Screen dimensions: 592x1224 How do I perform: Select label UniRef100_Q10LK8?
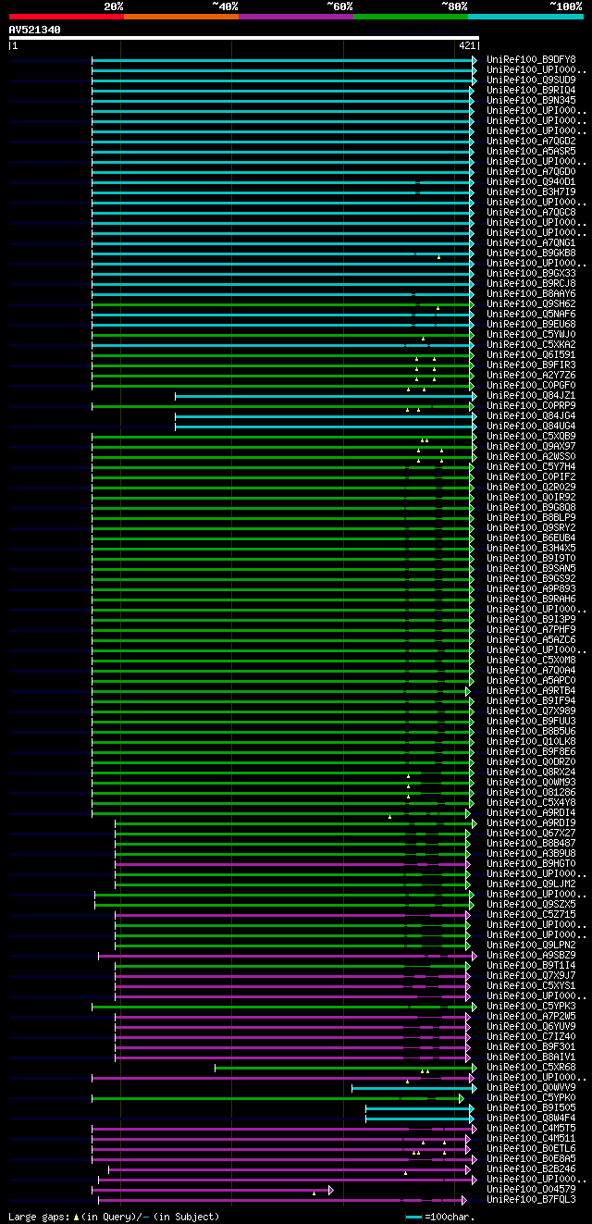pyautogui.click(x=531, y=742)
